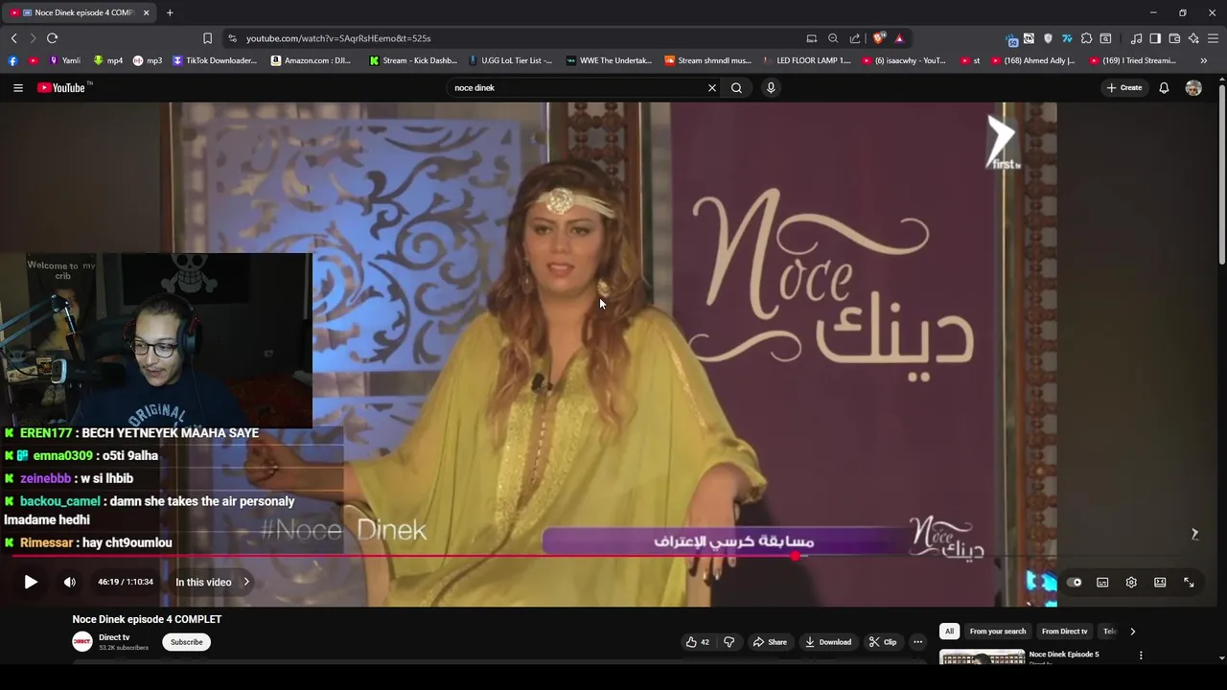The width and height of the screenshot is (1227, 690).
Task: Open the browser main hamburger menu
Action: pyautogui.click(x=1213, y=38)
